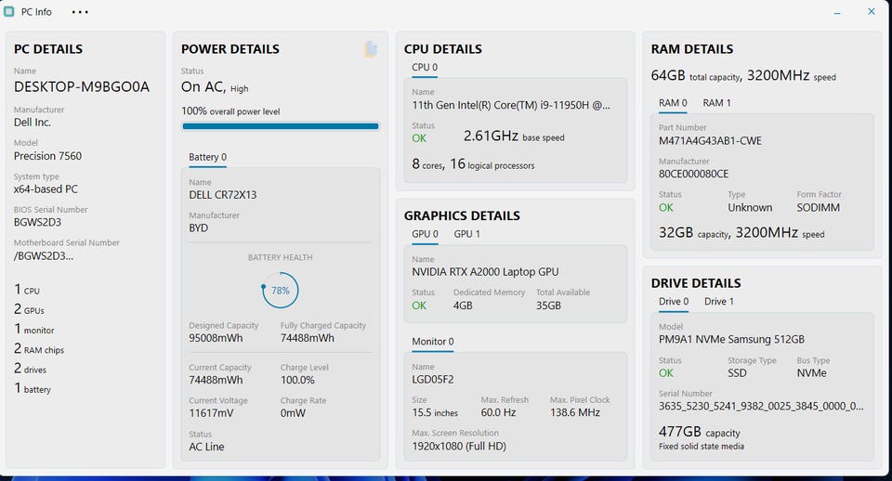Select the Monitor 0 tab
This screenshot has height=481, width=892.
tap(432, 342)
